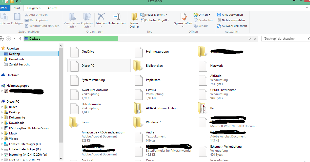
Task: Go back with the back arrow
Action: pyautogui.click(x=2, y=39)
